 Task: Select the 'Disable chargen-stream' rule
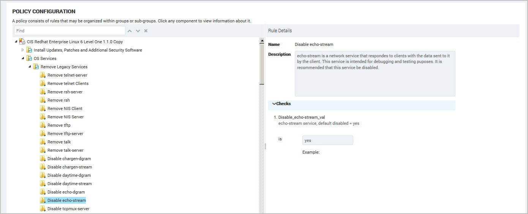[x=70, y=167]
